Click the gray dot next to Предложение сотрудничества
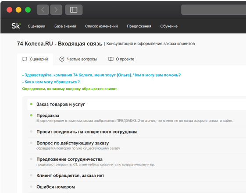The image size is (246, 193). pyautogui.click(x=31, y=159)
